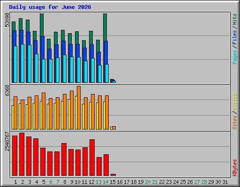Viewport: 240px width, 187px height.
Task: Click day 30 on the date axis
Action: click(x=218, y=182)
